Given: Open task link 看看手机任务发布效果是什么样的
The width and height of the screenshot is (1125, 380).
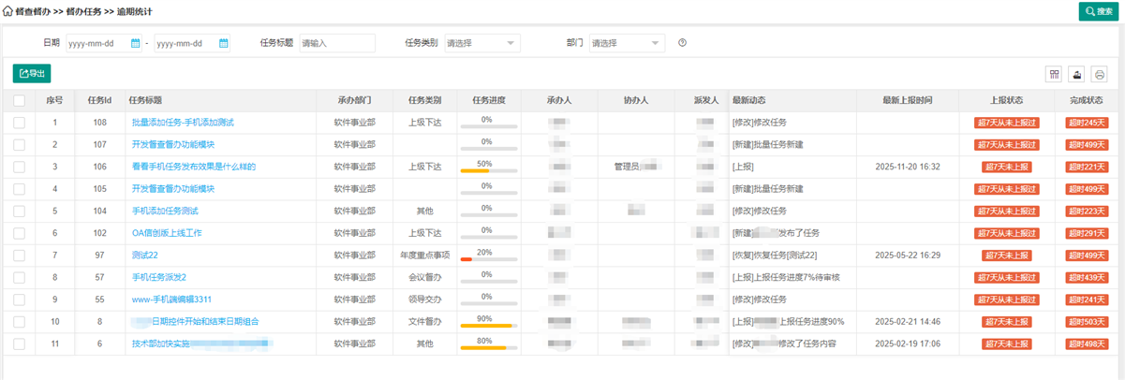Looking at the screenshot, I should pyautogui.click(x=194, y=167).
